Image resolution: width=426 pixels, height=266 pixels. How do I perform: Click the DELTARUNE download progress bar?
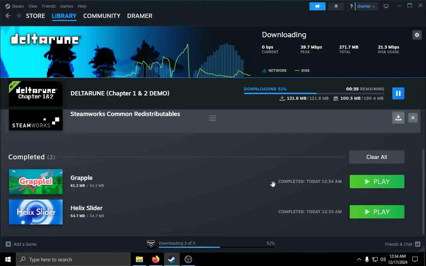[x=314, y=93]
